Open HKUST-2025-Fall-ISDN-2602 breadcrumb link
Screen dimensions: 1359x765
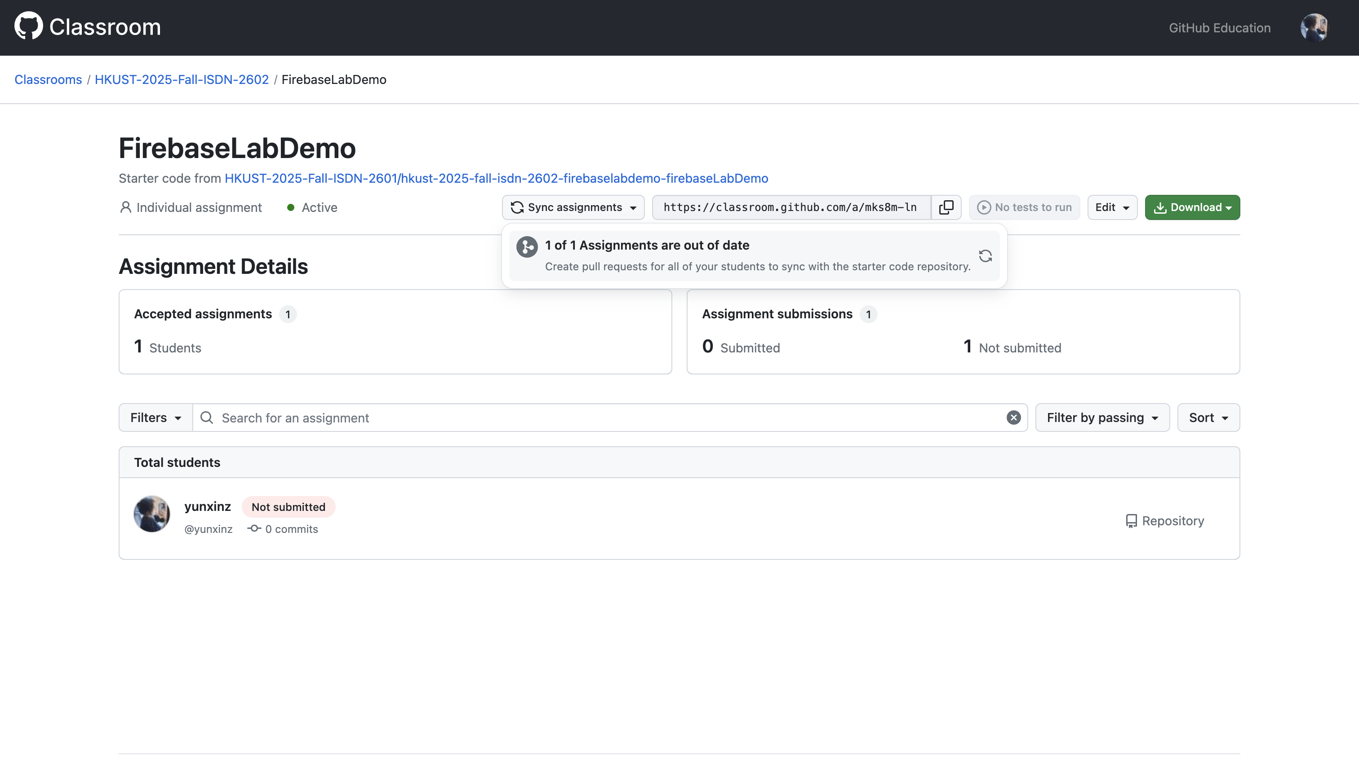(x=182, y=79)
